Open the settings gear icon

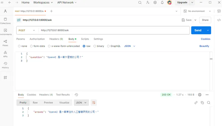[x=155, y=2]
